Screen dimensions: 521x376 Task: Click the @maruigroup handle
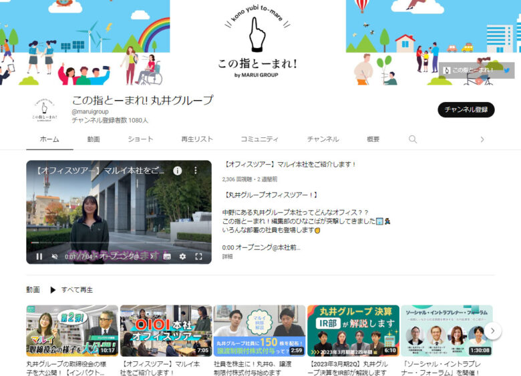pos(90,112)
